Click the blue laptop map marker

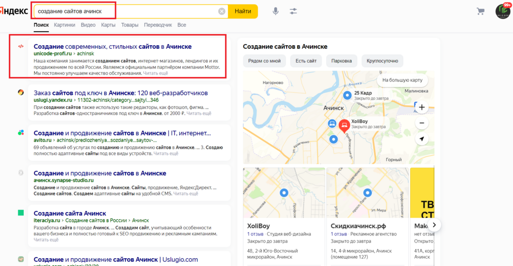[x=332, y=124]
